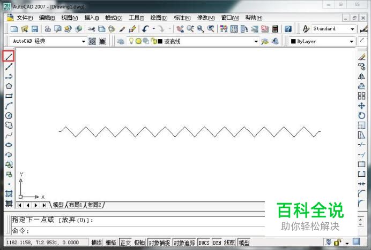The height and width of the screenshot is (250, 371).
Task: Go to next layout tab arrow
Action: 36,205
